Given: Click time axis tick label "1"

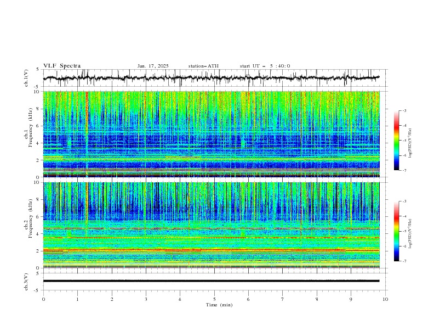Looking at the screenshot, I should click(77, 299).
